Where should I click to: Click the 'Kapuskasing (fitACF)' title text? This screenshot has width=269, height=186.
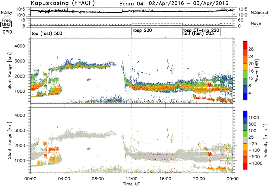click(x=63, y=3)
